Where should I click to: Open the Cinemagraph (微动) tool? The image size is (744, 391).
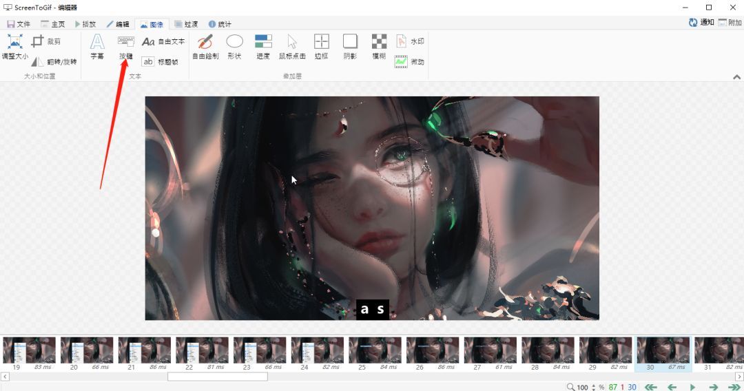click(x=410, y=62)
